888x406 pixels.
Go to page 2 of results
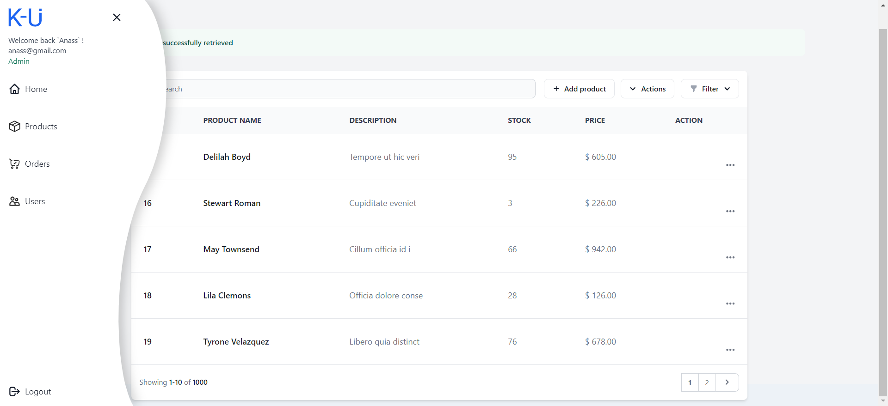coord(707,382)
